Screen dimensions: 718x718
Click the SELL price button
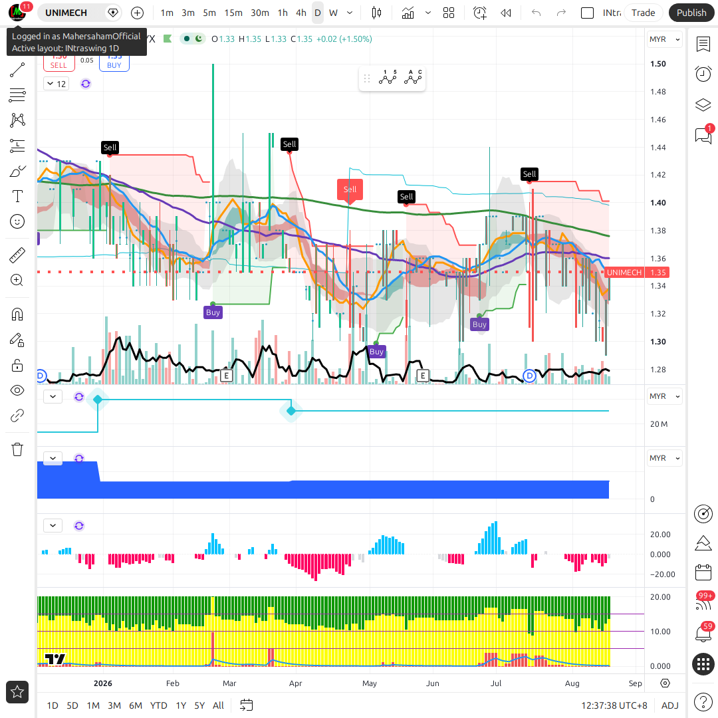point(59,61)
